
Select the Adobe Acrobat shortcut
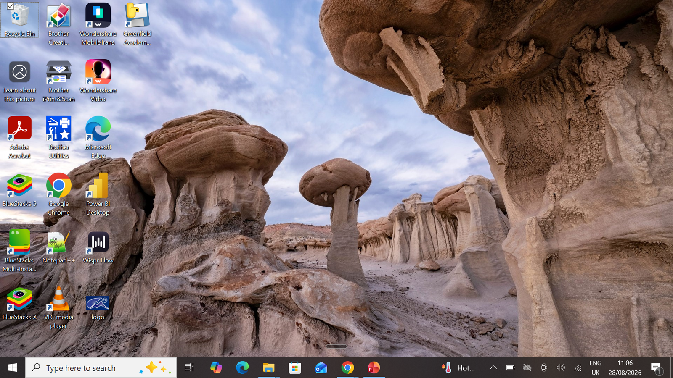tap(19, 138)
